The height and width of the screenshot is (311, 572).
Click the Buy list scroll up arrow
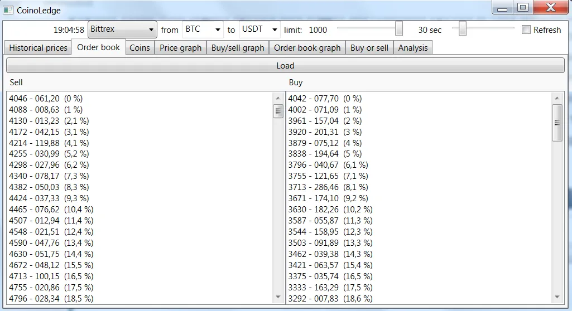point(557,98)
